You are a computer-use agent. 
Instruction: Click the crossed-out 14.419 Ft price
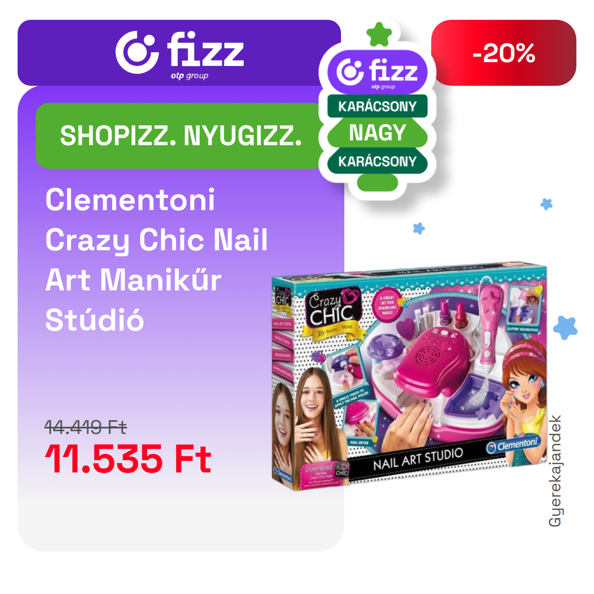pos(86,427)
